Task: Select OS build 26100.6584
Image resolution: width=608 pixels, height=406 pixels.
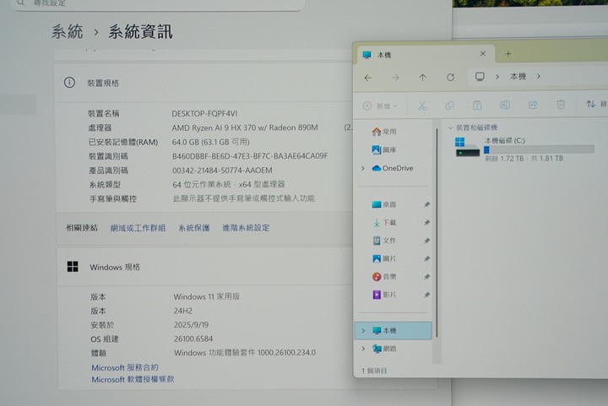Action: pyautogui.click(x=193, y=339)
